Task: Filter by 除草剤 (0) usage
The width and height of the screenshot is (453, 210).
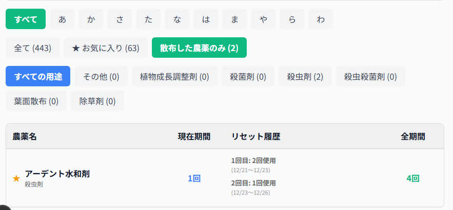Action: [x=97, y=101]
